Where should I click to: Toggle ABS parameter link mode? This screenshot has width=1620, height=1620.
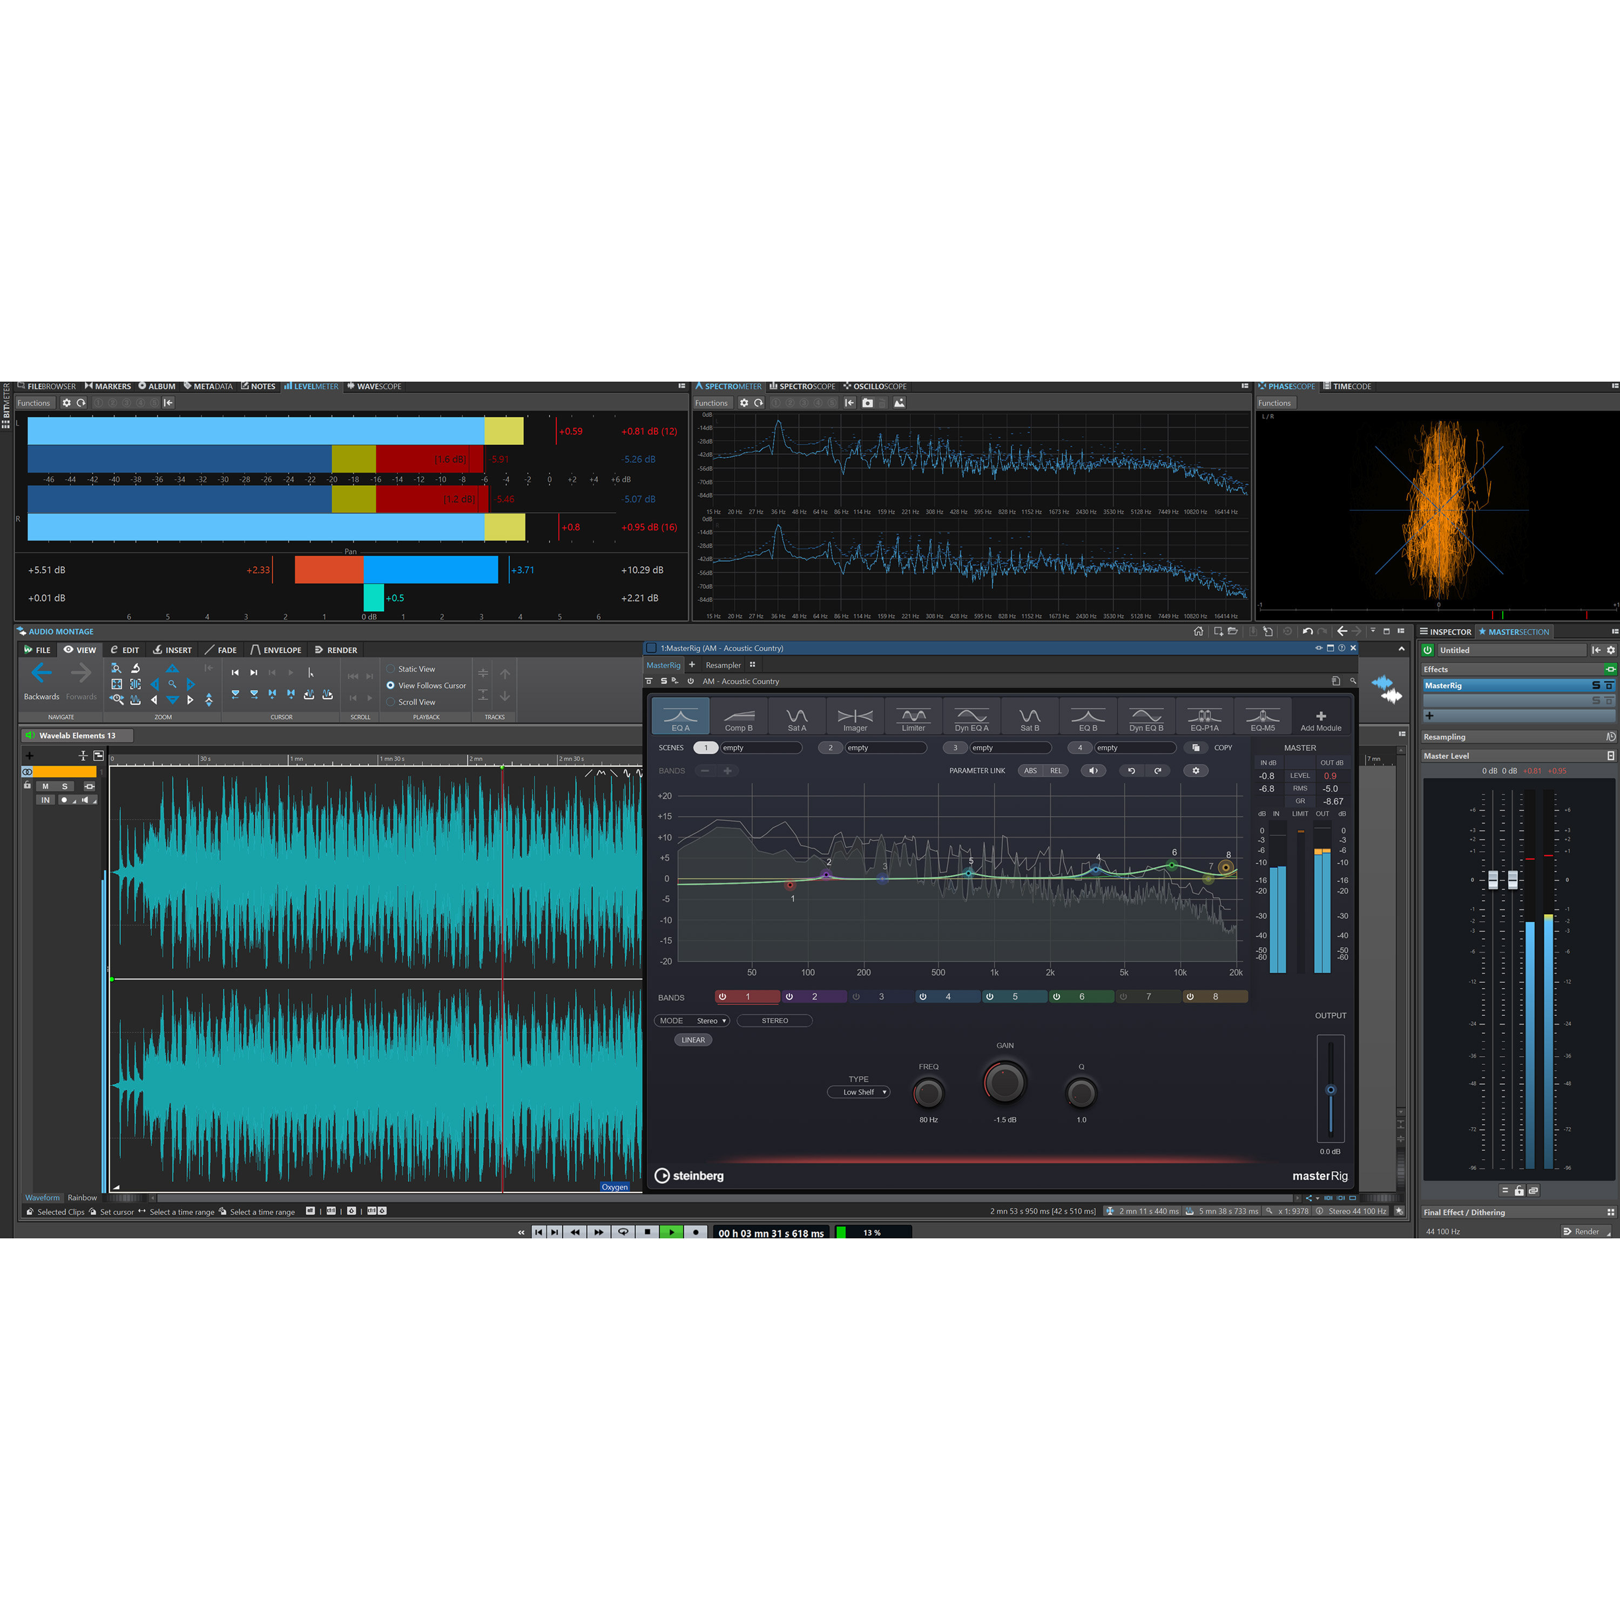tap(1030, 769)
